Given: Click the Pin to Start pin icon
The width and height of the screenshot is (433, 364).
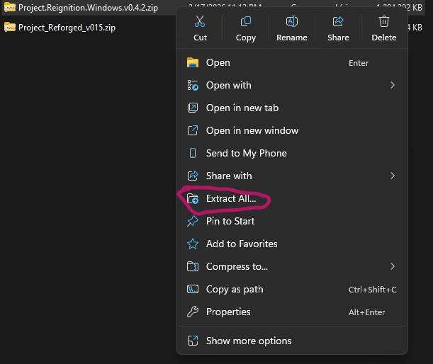Looking at the screenshot, I should (193, 221).
